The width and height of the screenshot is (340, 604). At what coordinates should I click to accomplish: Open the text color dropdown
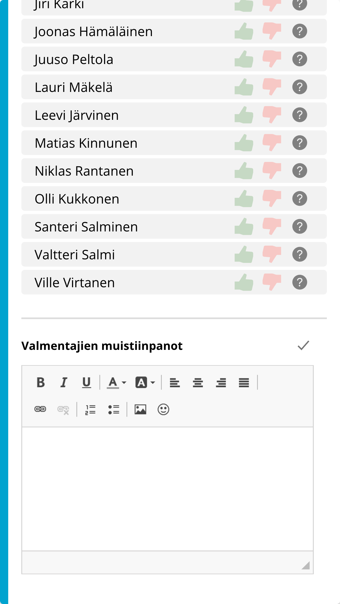[116, 382]
